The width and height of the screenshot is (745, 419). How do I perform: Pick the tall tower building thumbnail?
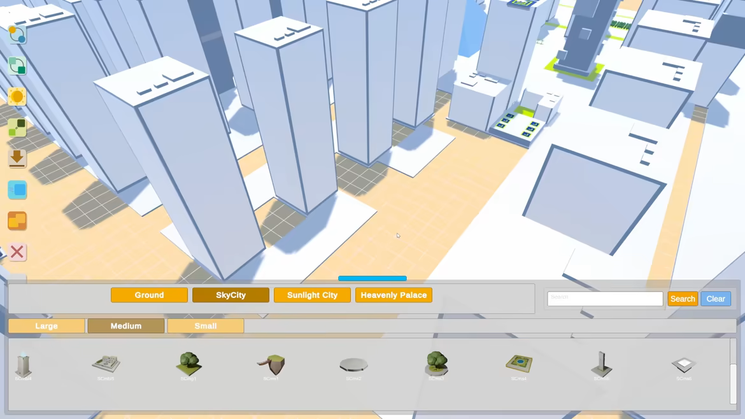click(x=24, y=366)
